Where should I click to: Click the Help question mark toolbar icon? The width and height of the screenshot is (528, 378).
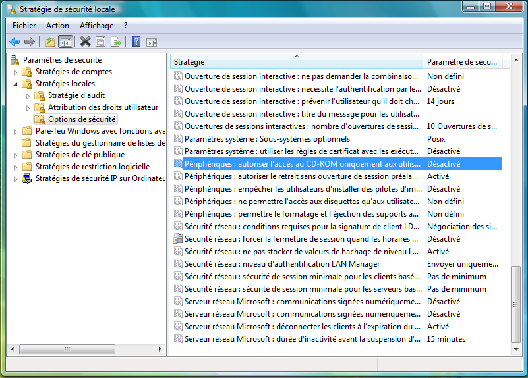coord(136,41)
